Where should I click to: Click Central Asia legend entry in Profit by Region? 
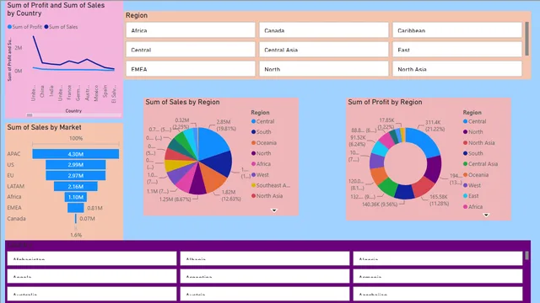coord(480,164)
